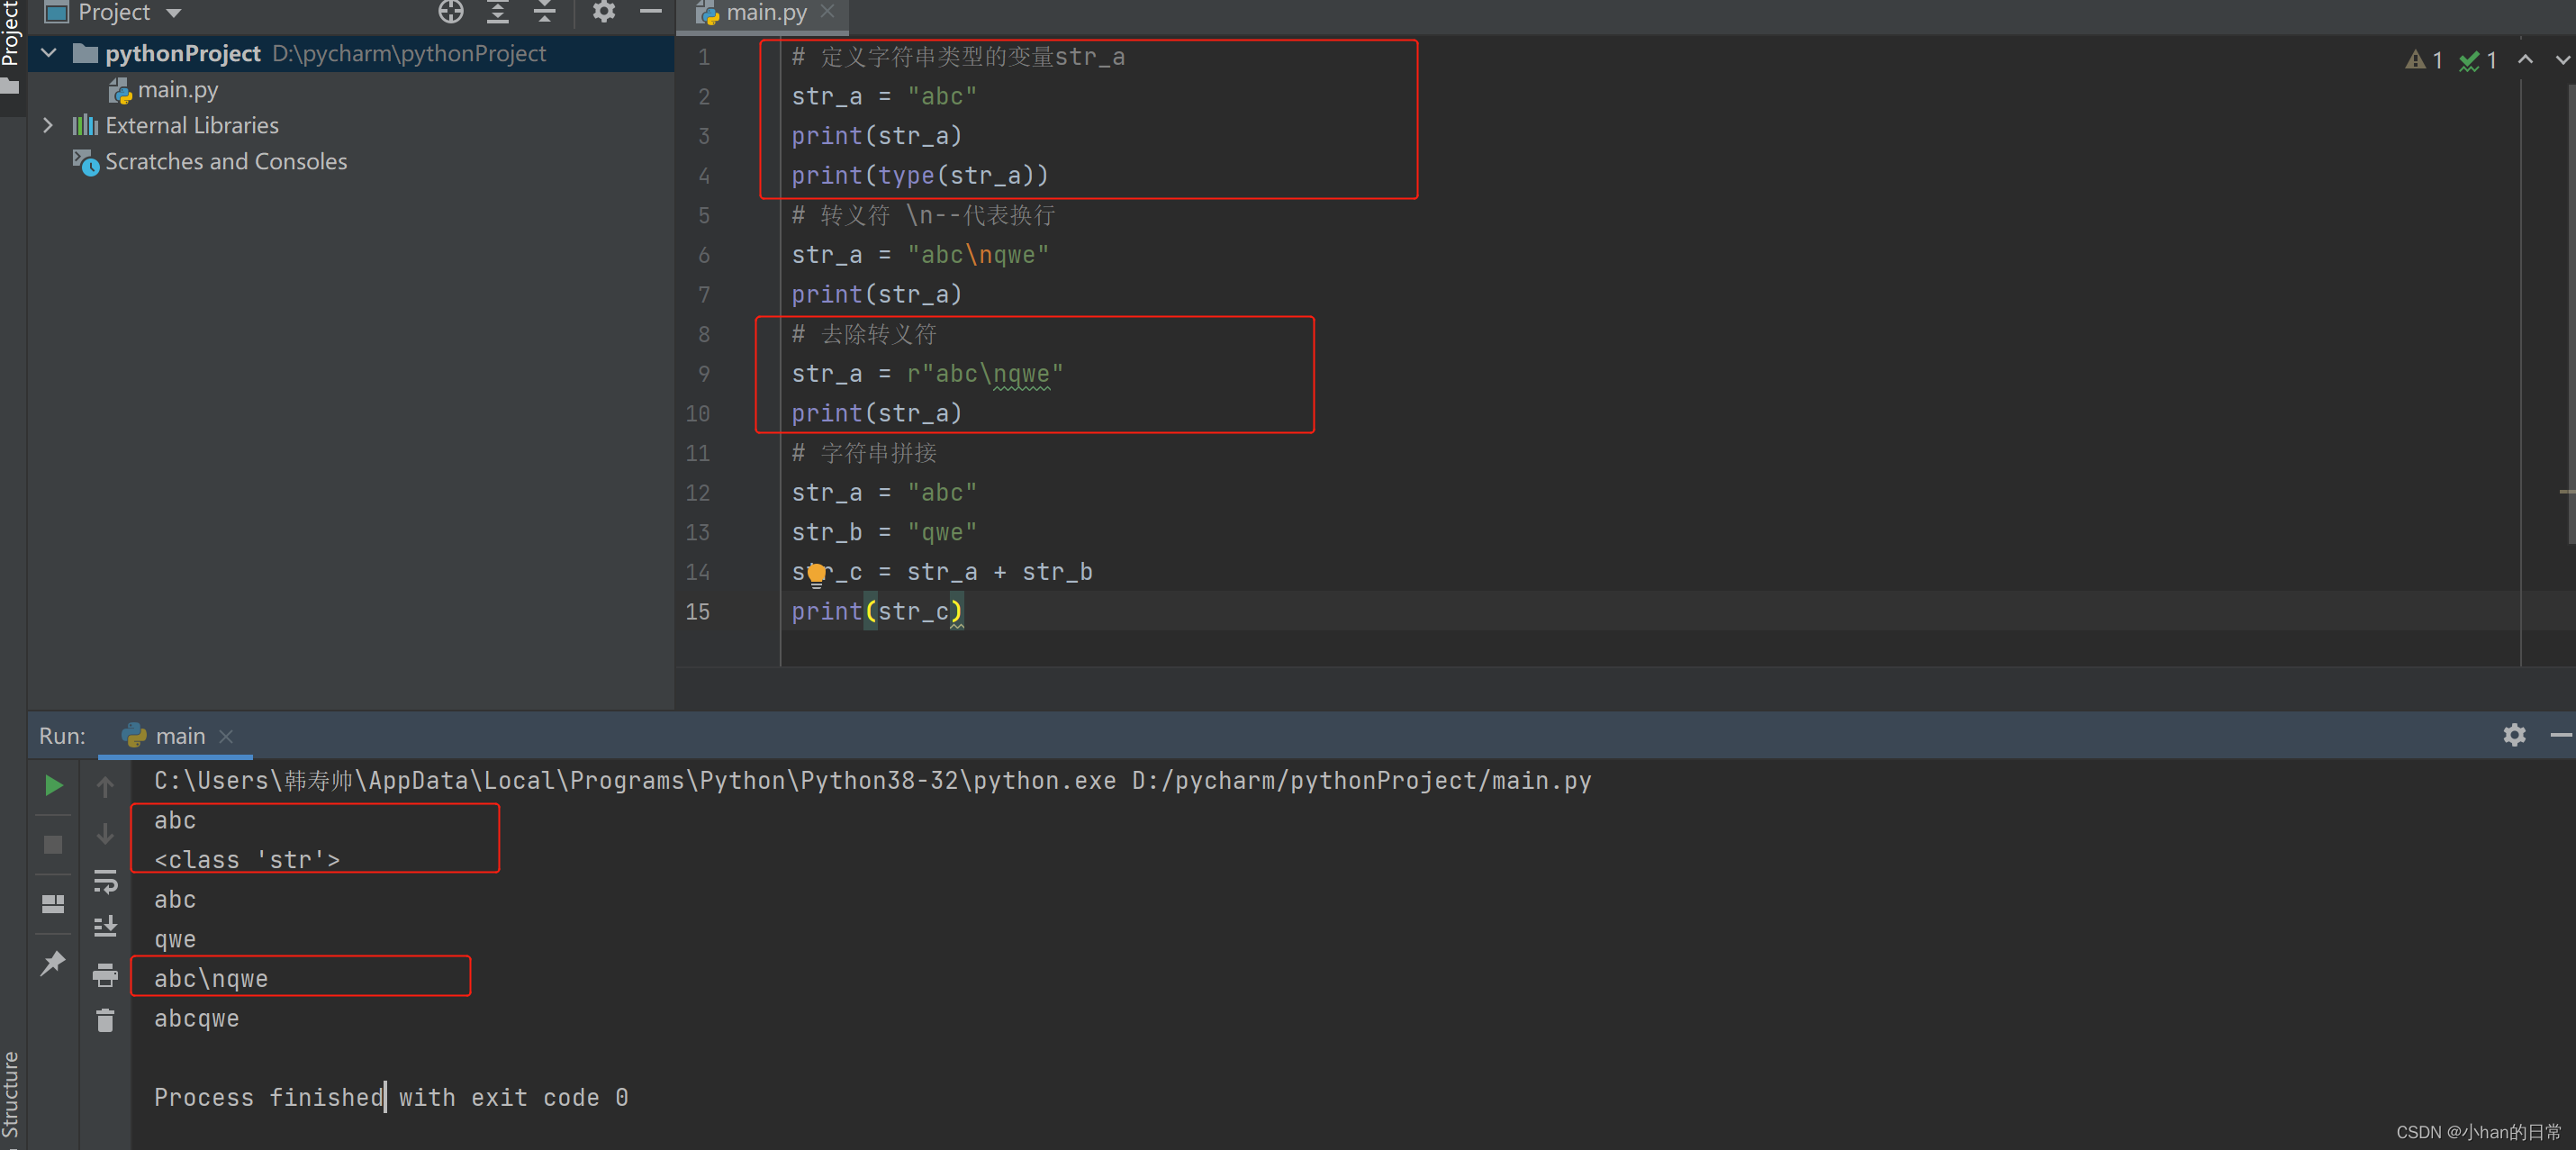The image size is (2576, 1150).
Task: Click the Stop process square icon
Action: [54, 845]
